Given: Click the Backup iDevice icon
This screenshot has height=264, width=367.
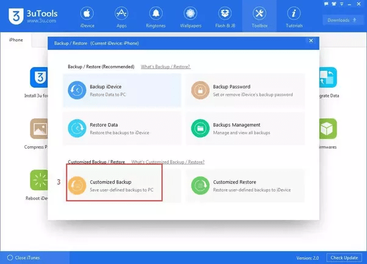Looking at the screenshot, I should [x=77, y=90].
